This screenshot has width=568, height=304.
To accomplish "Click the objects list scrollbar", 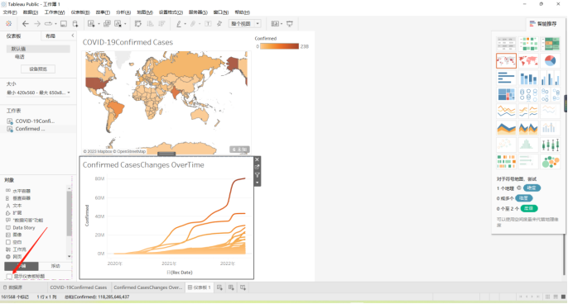I will click(70, 213).
